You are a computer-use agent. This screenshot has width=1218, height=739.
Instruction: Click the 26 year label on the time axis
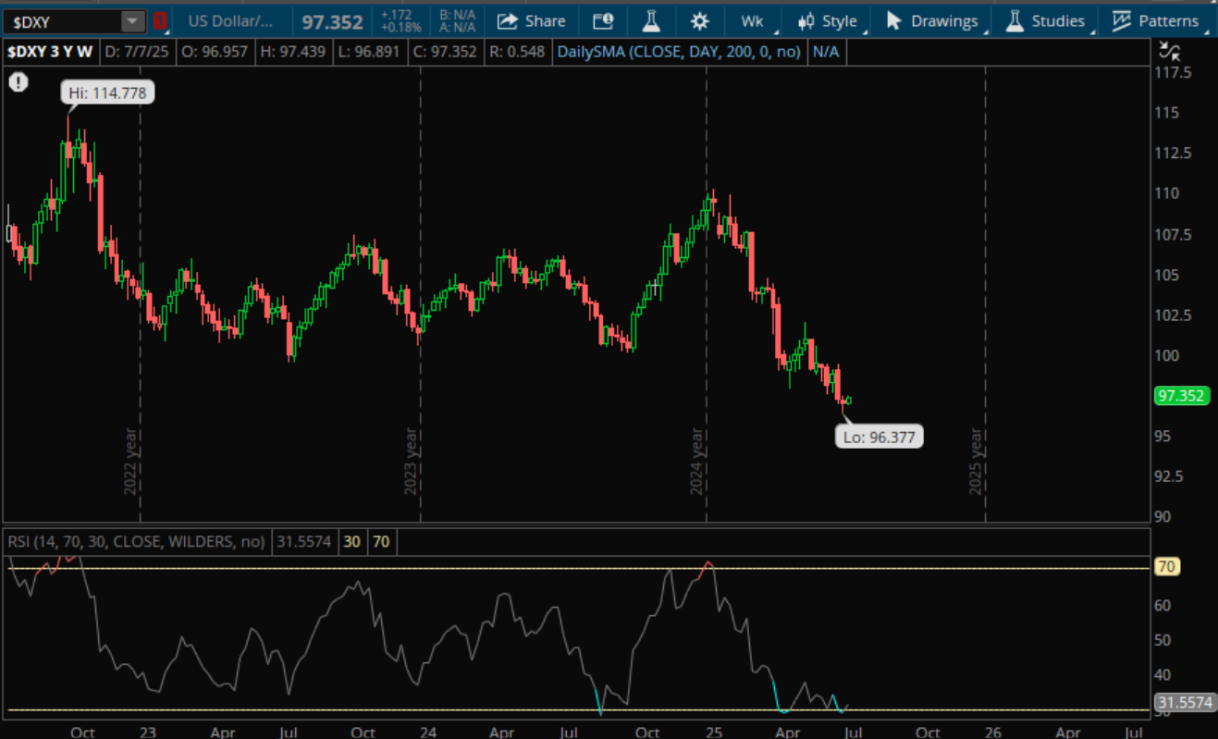(993, 732)
